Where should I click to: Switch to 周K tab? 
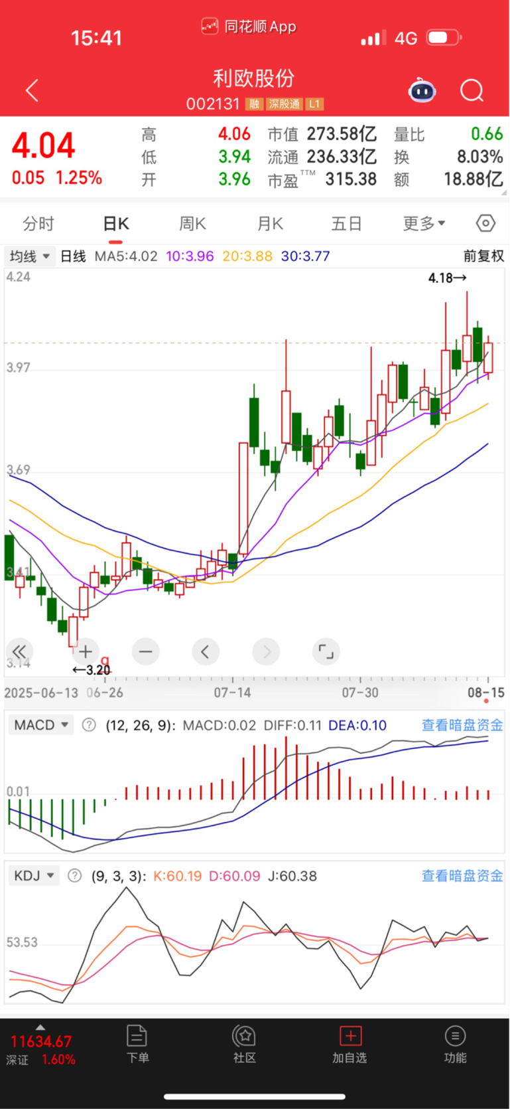[x=192, y=224]
